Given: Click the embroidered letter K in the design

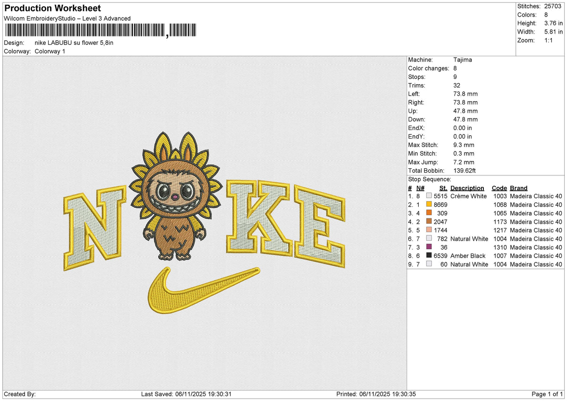Looking at the screenshot, I should pyautogui.click(x=260, y=217).
